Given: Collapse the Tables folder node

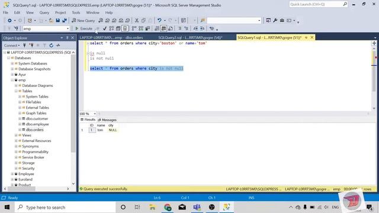Looking at the screenshot, I should coord(16,91).
